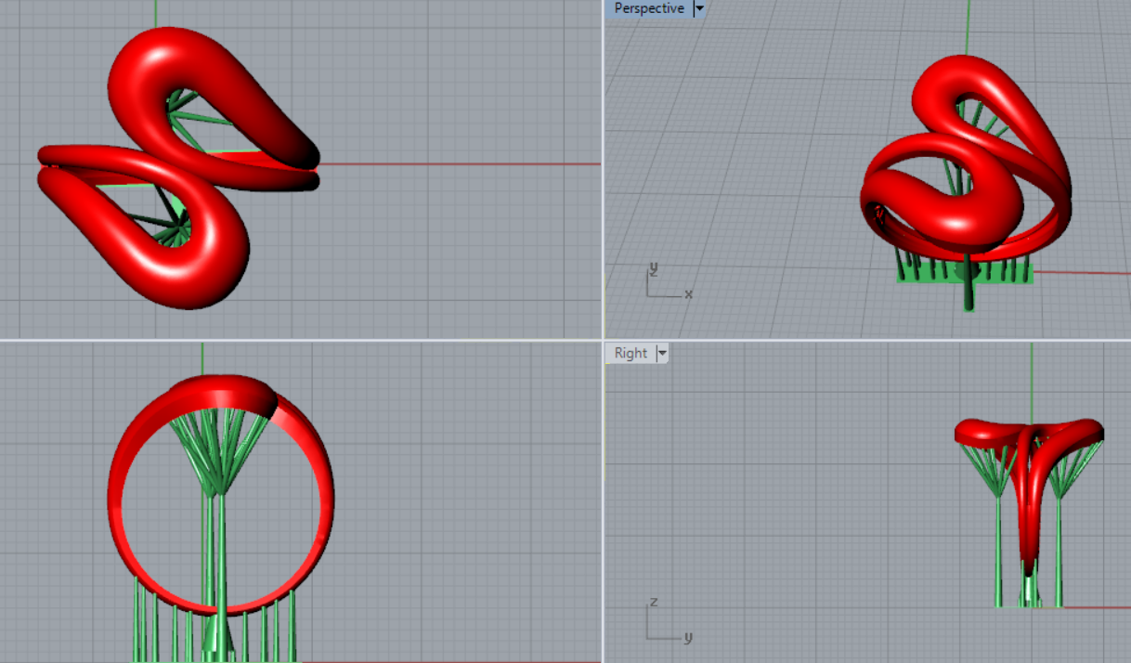Click the green axis line atop Perspective viewport
The height and width of the screenshot is (663, 1131).
coord(967,26)
